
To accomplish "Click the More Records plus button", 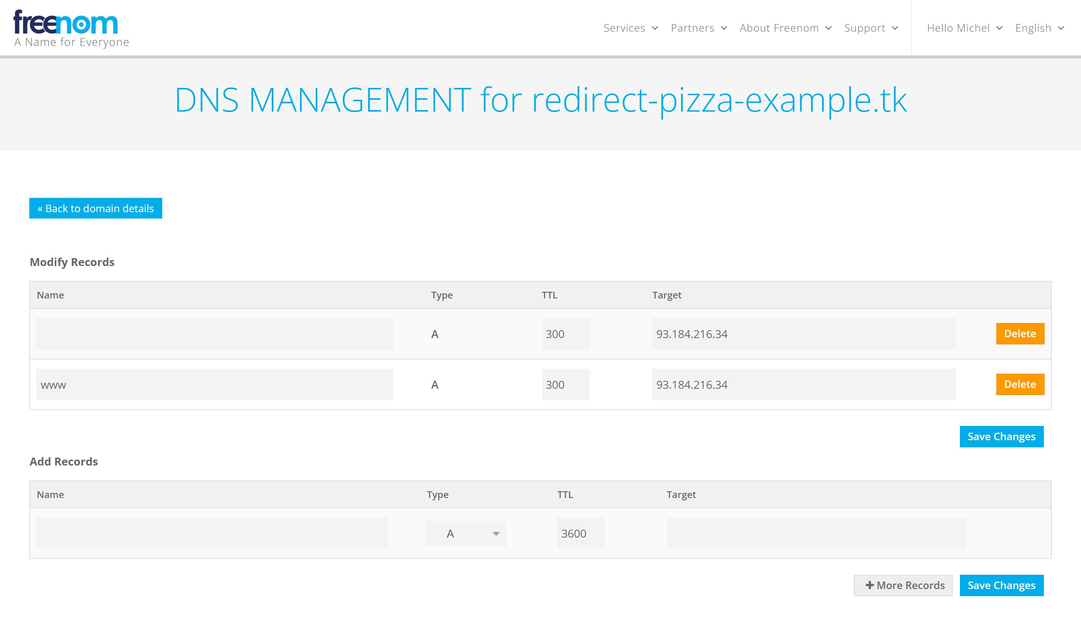I will pos(903,585).
